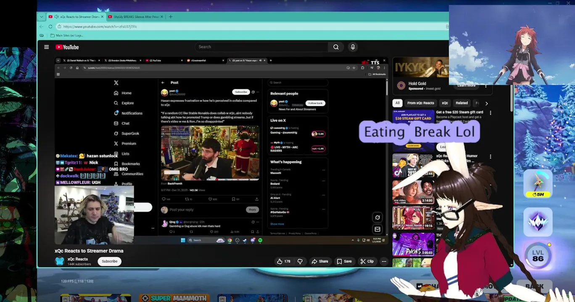Open the 19:16 red-haired character thumbnail
This screenshot has width=575, height=302.
tap(413, 218)
